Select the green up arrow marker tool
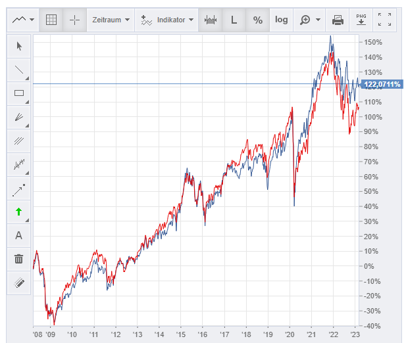 pyautogui.click(x=19, y=212)
